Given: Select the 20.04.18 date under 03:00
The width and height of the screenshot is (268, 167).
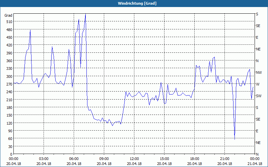Looking at the screenshot, I should click(x=44, y=164).
